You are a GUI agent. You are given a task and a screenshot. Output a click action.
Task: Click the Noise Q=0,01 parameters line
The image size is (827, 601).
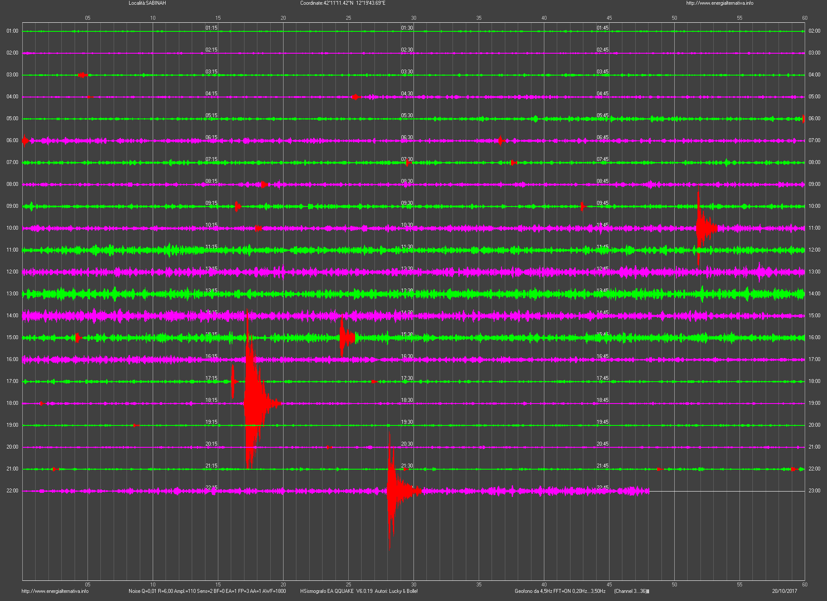[207, 591]
